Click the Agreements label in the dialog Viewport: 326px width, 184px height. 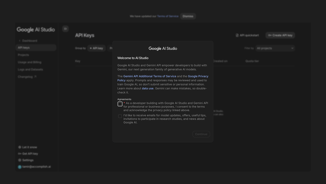click(124, 99)
